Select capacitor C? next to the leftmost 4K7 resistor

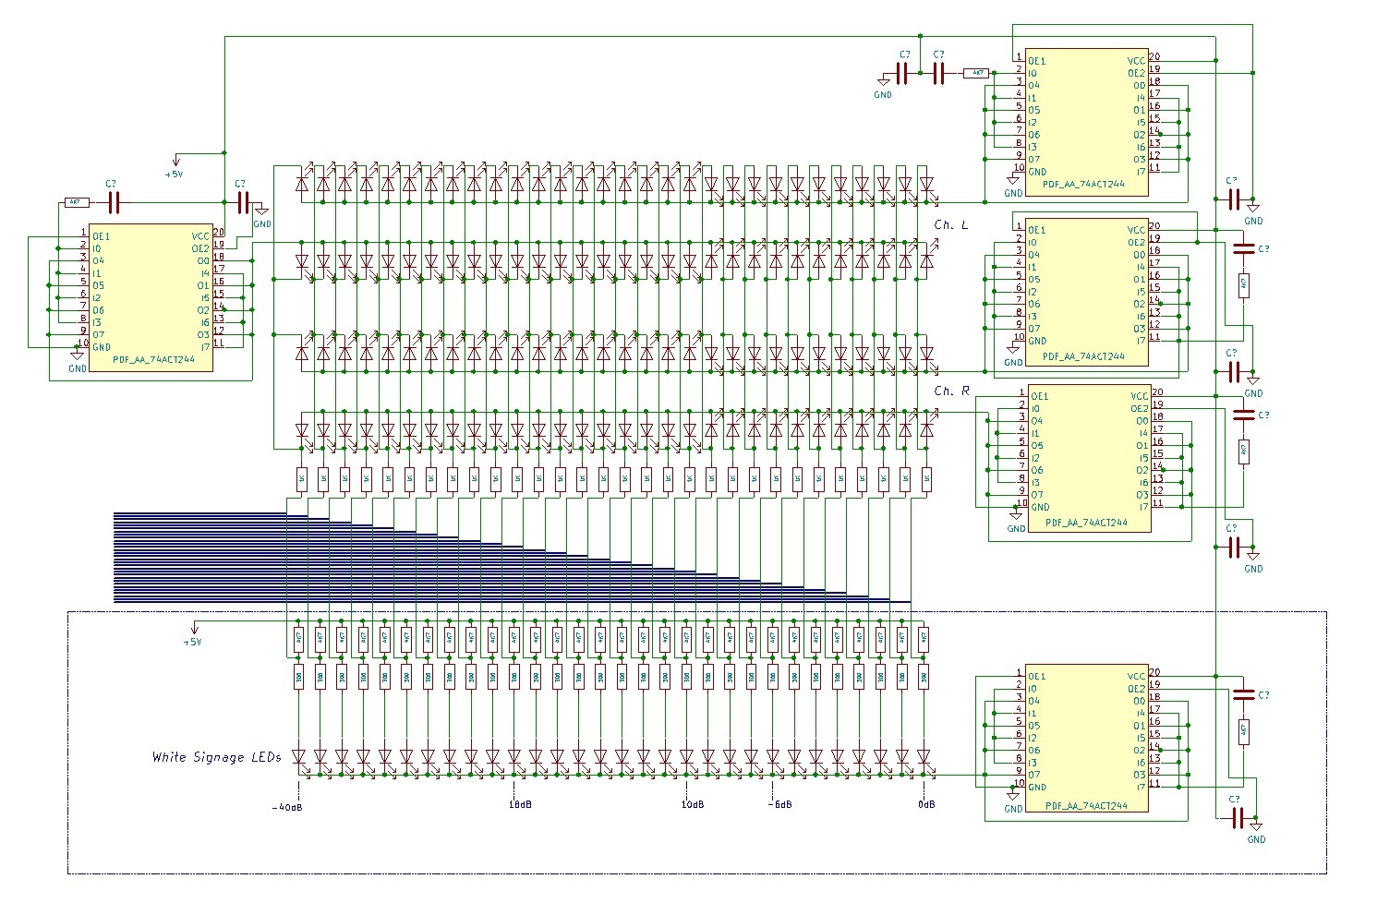[114, 201]
